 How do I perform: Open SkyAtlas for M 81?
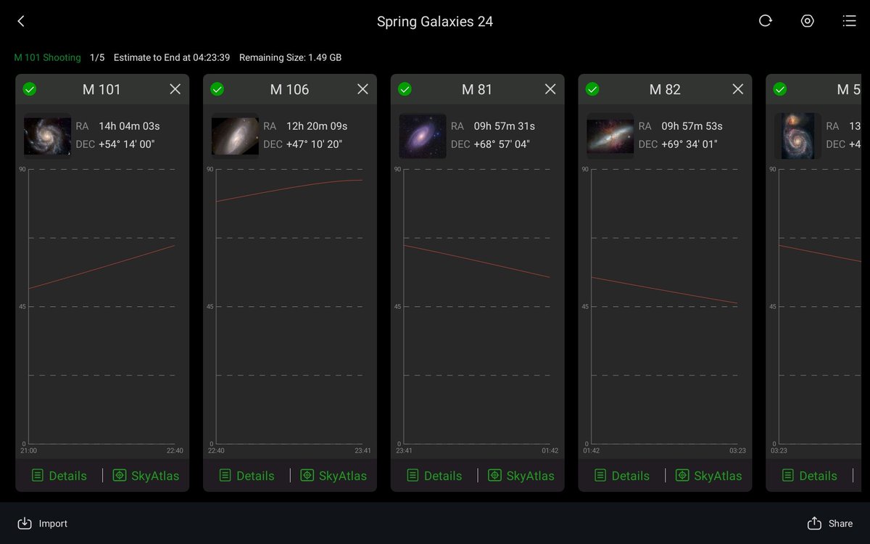[521, 476]
